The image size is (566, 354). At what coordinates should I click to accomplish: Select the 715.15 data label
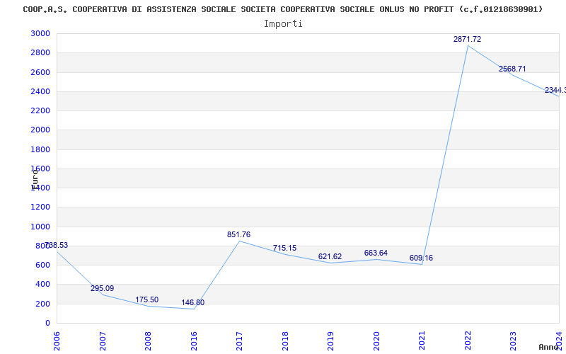[x=284, y=249]
